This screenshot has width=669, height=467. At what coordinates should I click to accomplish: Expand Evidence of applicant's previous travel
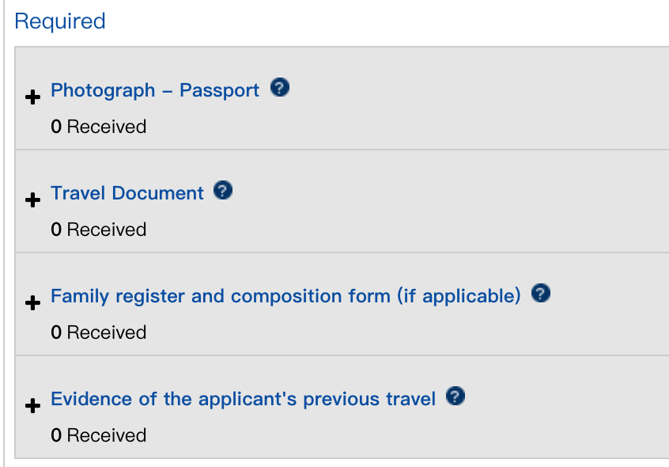point(32,406)
